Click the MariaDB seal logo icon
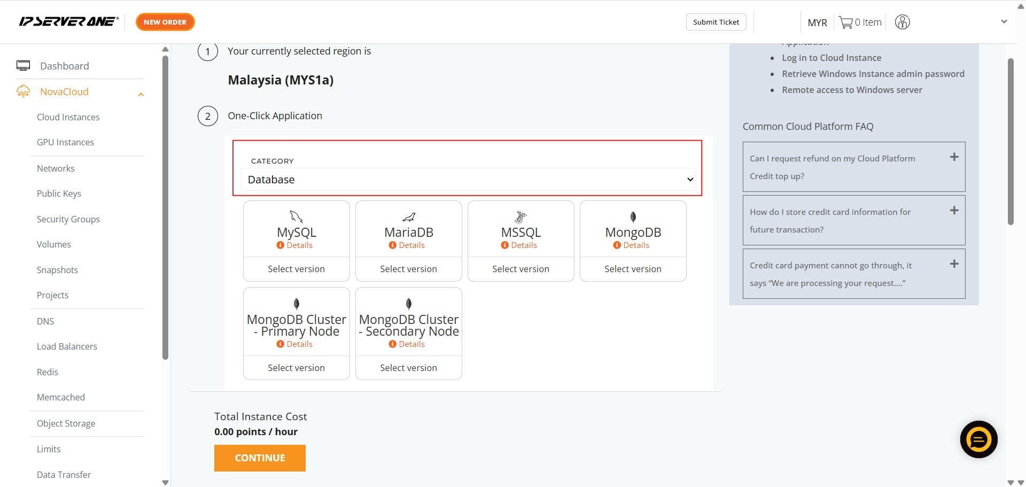The image size is (1026, 487). click(x=409, y=217)
